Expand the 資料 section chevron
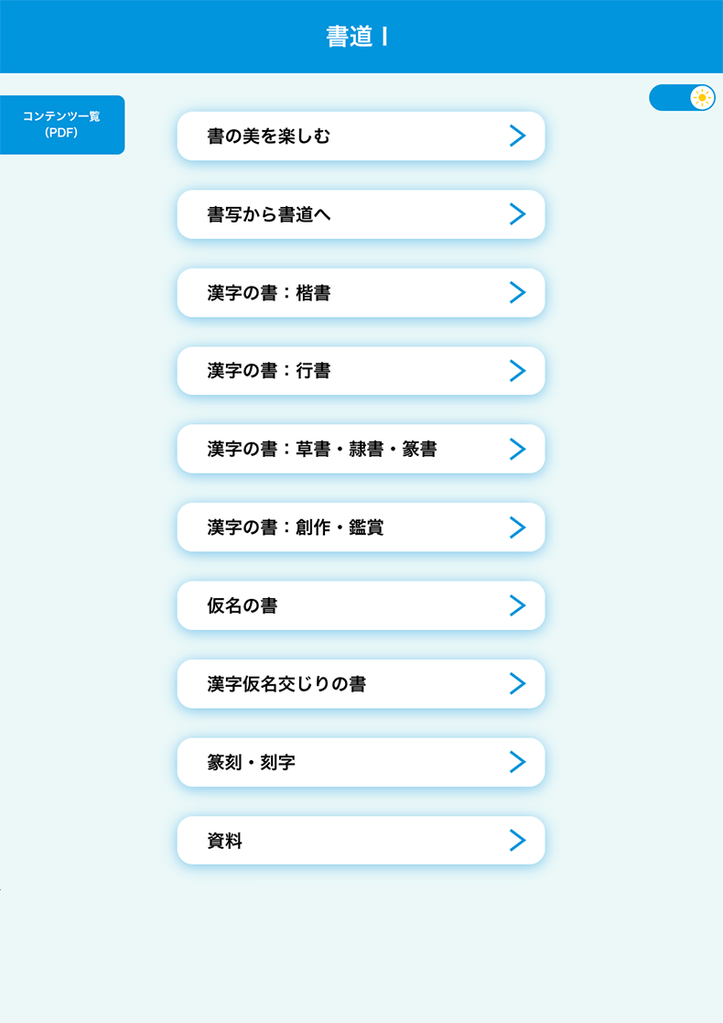Screen dimensions: 723x1023 click(x=517, y=841)
